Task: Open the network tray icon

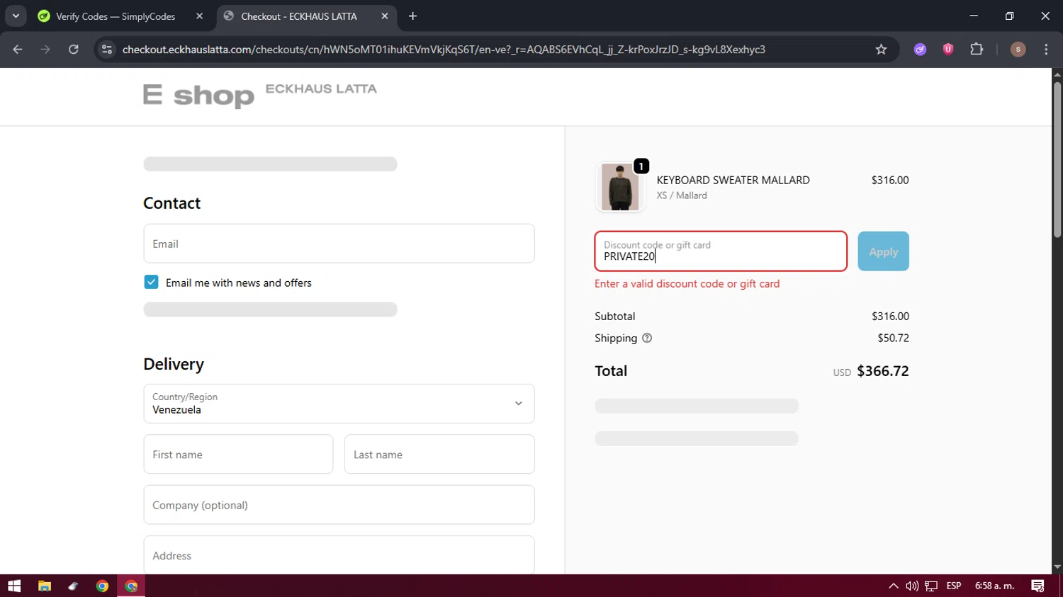Action: point(931,586)
